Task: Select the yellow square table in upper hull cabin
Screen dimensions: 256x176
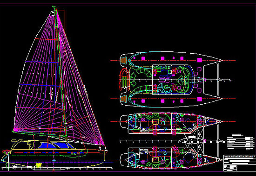Action: (155, 122)
